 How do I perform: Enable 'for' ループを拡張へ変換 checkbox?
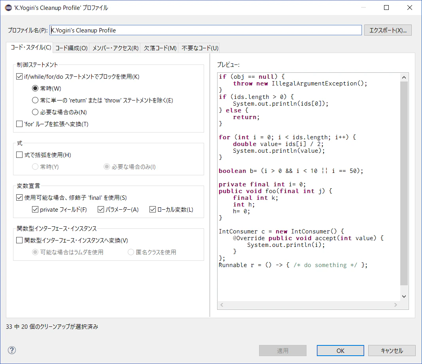(x=19, y=124)
